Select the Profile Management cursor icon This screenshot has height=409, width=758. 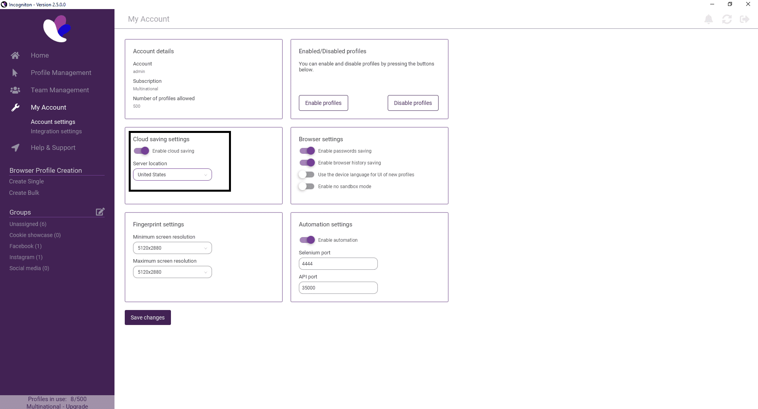point(15,73)
